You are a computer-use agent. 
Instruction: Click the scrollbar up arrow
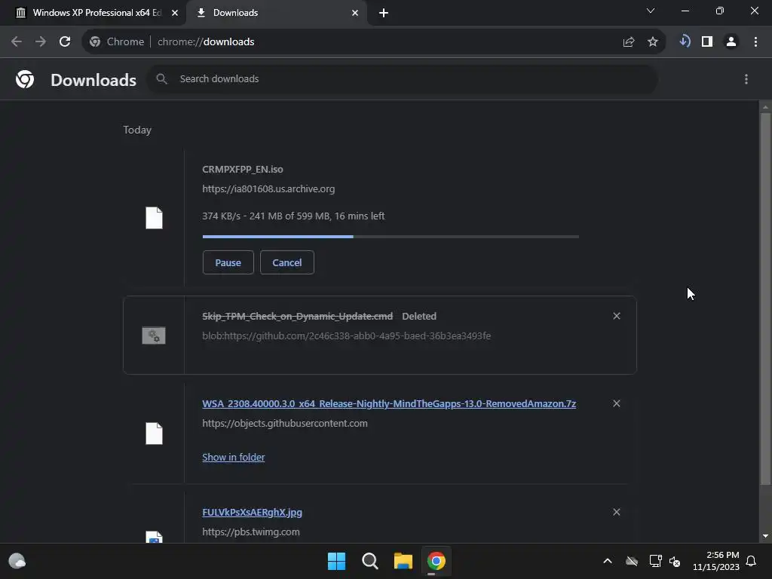(x=765, y=107)
